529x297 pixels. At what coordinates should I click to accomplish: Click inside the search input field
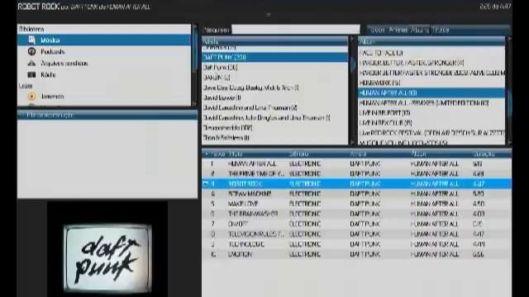point(296,30)
